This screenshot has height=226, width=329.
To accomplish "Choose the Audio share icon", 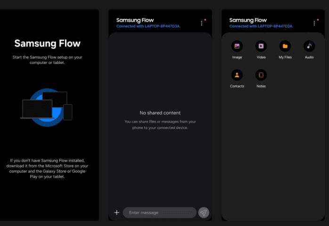I will click(309, 46).
